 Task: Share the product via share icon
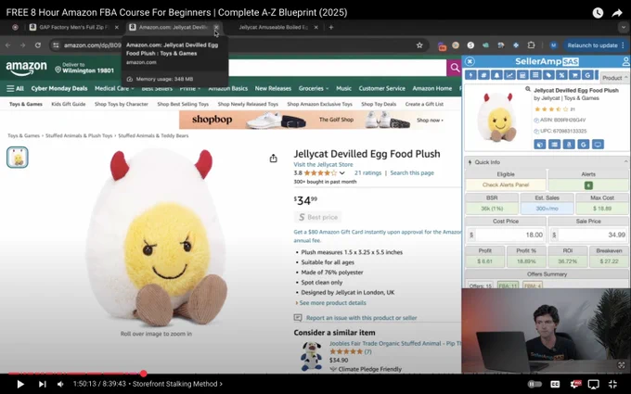coord(273,159)
